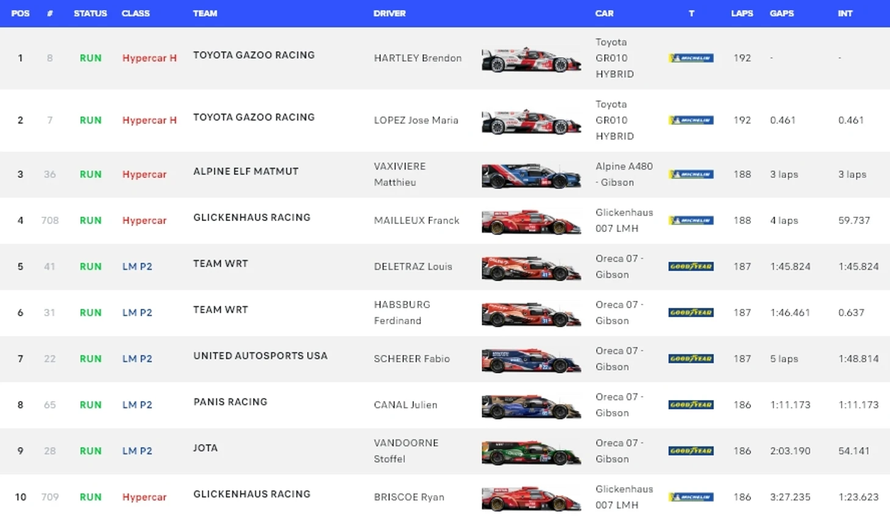Viewport: 890px width, 517px height.
Task: Click team JOTA
Action: tap(205, 448)
